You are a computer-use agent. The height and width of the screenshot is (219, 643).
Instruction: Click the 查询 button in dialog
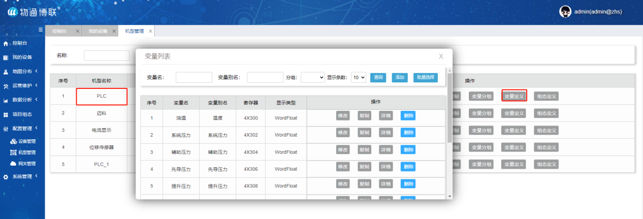[x=378, y=77]
